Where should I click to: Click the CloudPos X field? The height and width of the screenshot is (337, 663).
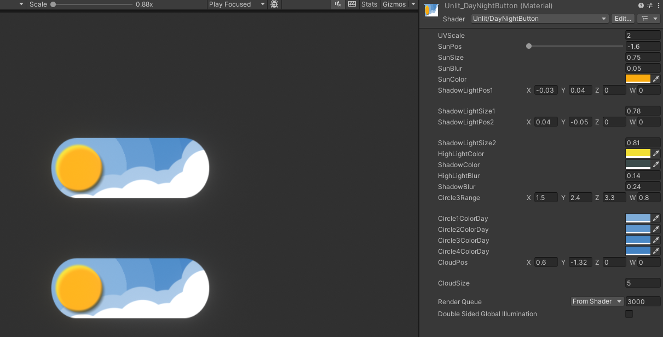(546, 262)
